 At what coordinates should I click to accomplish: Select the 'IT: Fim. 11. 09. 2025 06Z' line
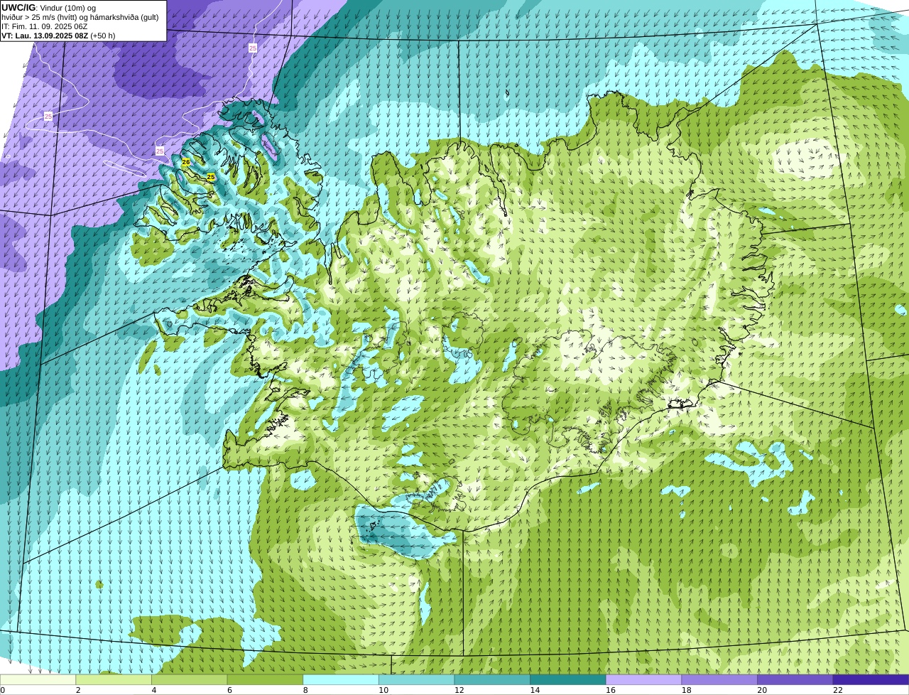[x=45, y=26]
